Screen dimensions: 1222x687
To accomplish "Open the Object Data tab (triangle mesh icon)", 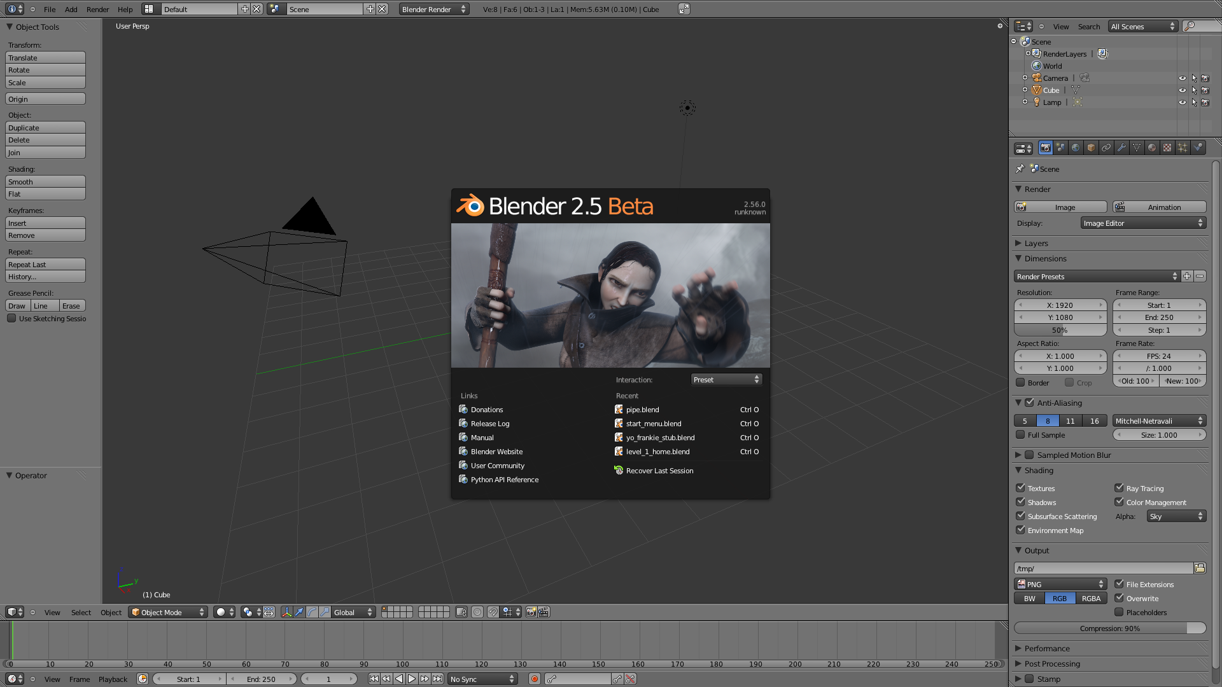I will pos(1137,148).
